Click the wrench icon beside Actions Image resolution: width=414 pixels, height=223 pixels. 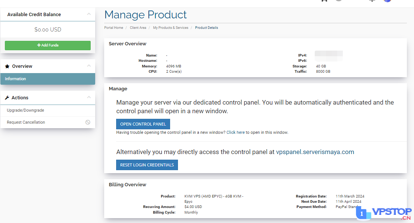[7, 98]
